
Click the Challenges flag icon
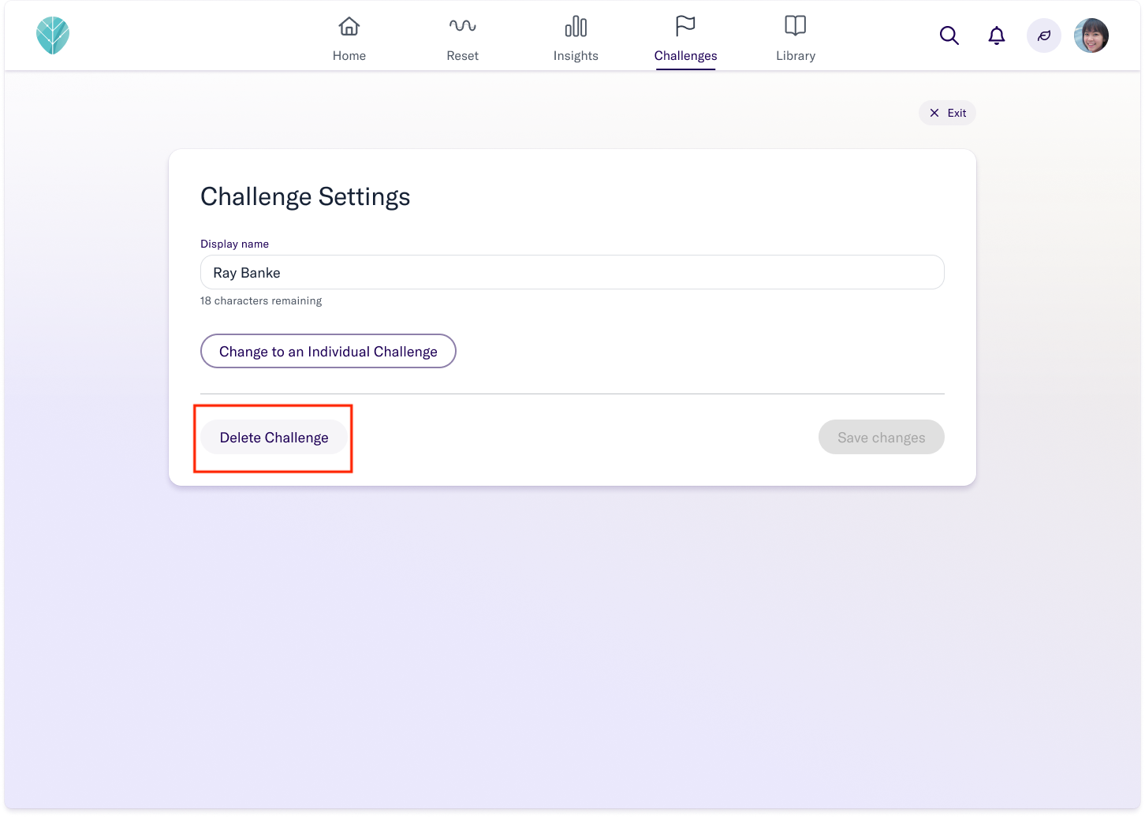(685, 26)
